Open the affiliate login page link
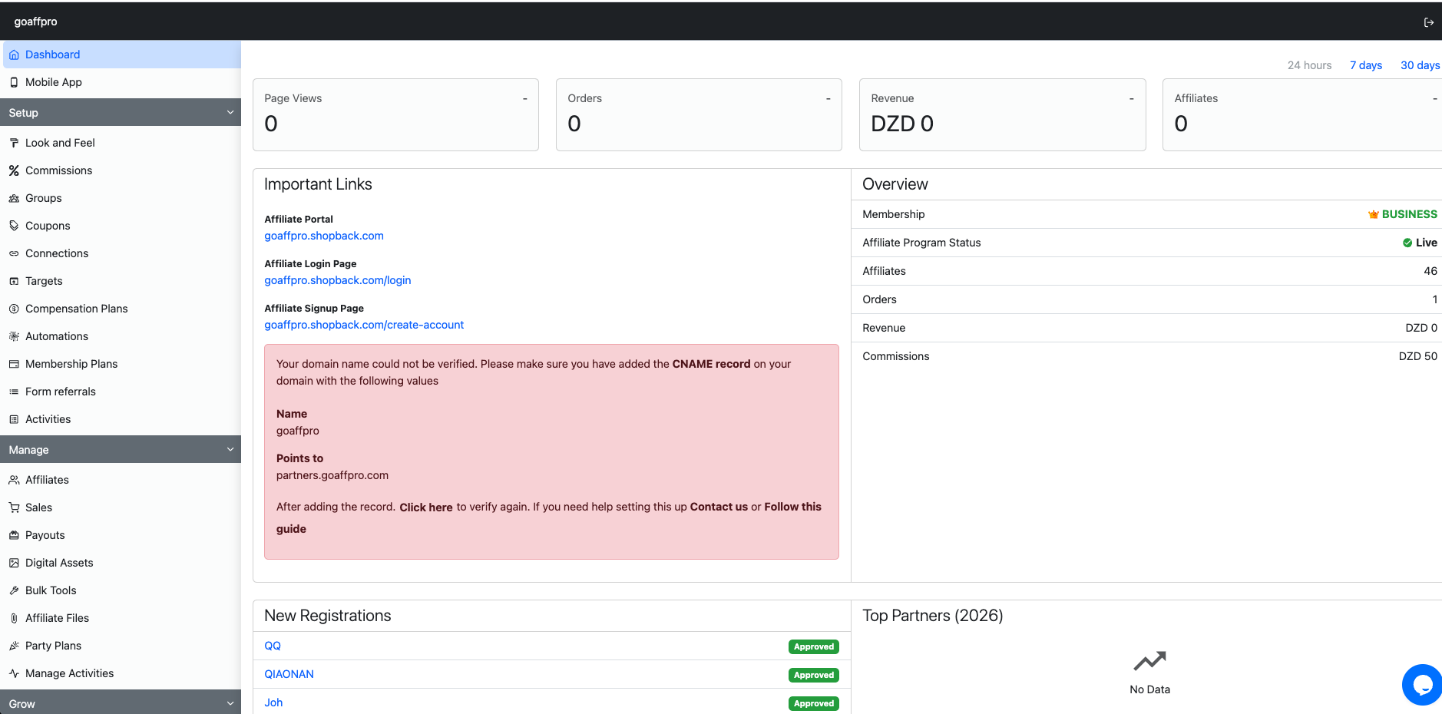 pyautogui.click(x=338, y=280)
